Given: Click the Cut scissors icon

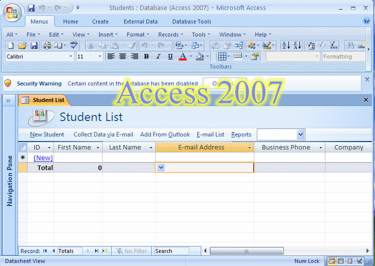Looking at the screenshot, I should click(x=91, y=45).
